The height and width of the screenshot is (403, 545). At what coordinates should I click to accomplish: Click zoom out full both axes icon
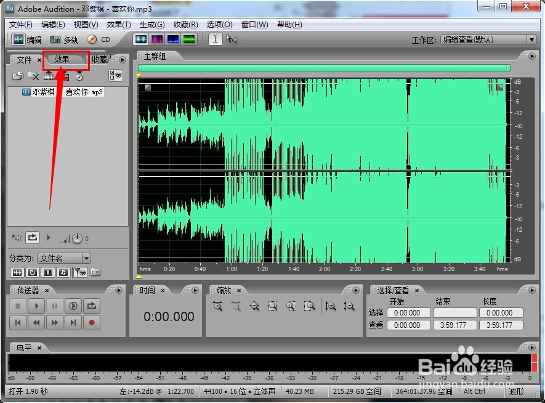coord(255,306)
